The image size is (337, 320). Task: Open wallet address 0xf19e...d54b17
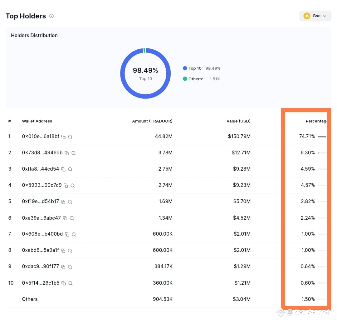[40, 201]
